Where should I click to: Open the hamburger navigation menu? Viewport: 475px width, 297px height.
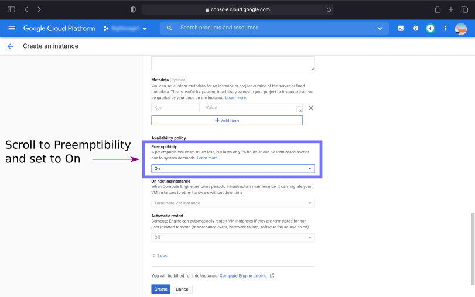(x=12, y=28)
